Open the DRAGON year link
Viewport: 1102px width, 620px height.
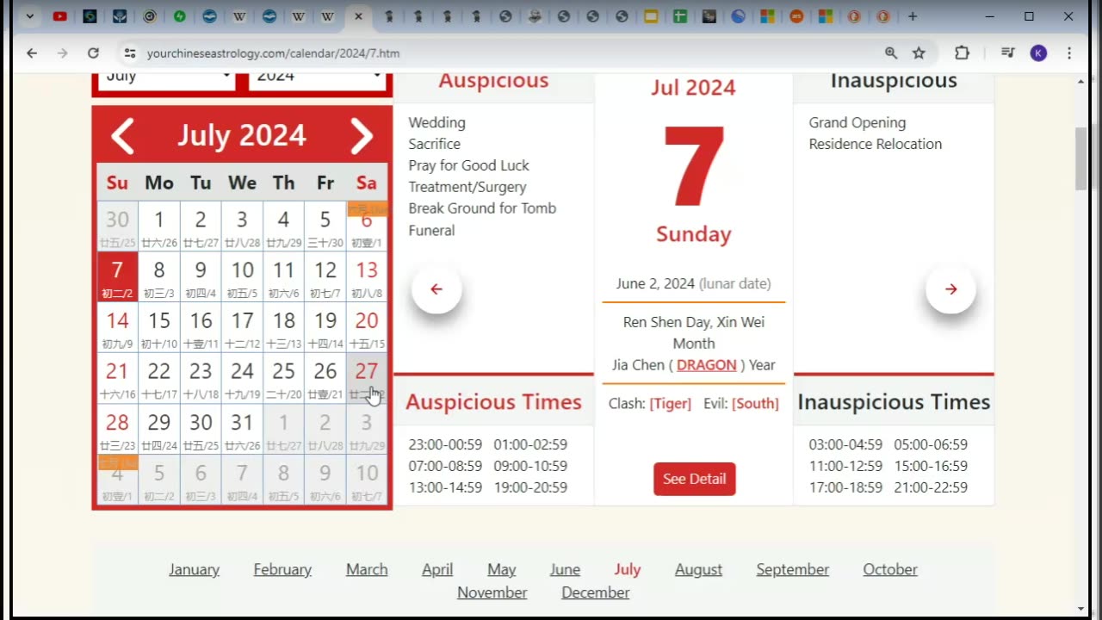(706, 365)
